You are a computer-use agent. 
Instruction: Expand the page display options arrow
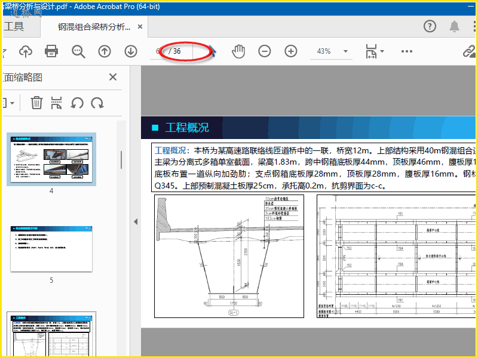click(x=382, y=51)
